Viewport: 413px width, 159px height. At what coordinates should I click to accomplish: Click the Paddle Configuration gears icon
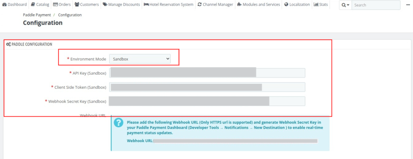[8, 44]
